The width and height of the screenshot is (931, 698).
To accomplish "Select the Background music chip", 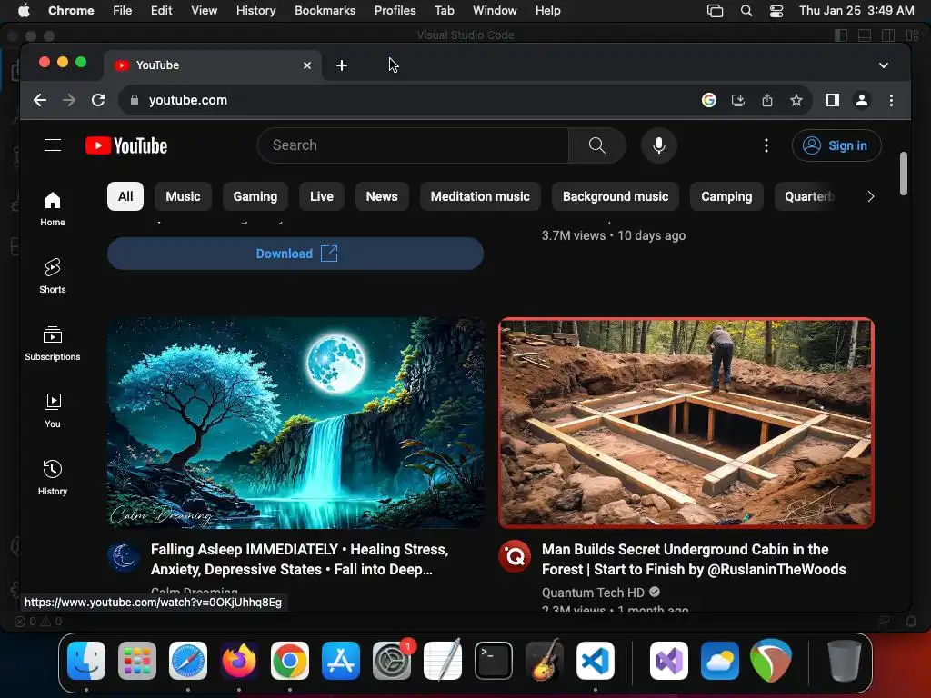I will 616,196.
